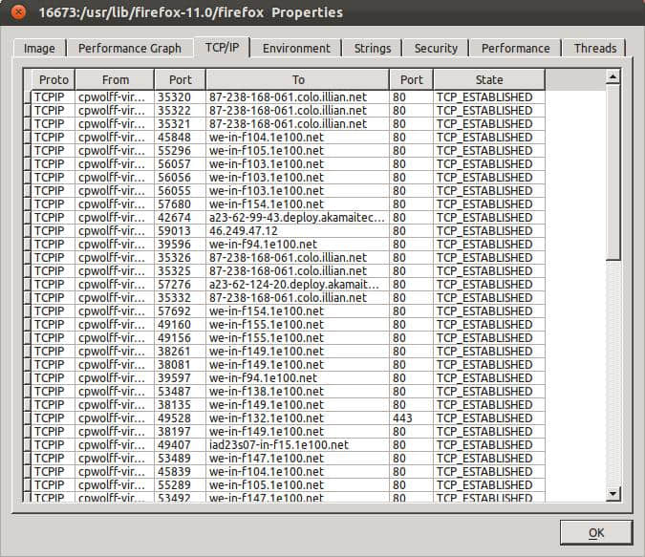645x557 pixels.
Task: Select local port 35325
Action: pos(181,271)
